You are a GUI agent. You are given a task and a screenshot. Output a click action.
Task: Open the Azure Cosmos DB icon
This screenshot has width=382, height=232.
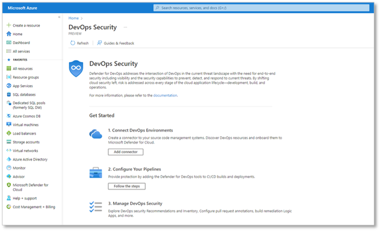tap(9, 116)
